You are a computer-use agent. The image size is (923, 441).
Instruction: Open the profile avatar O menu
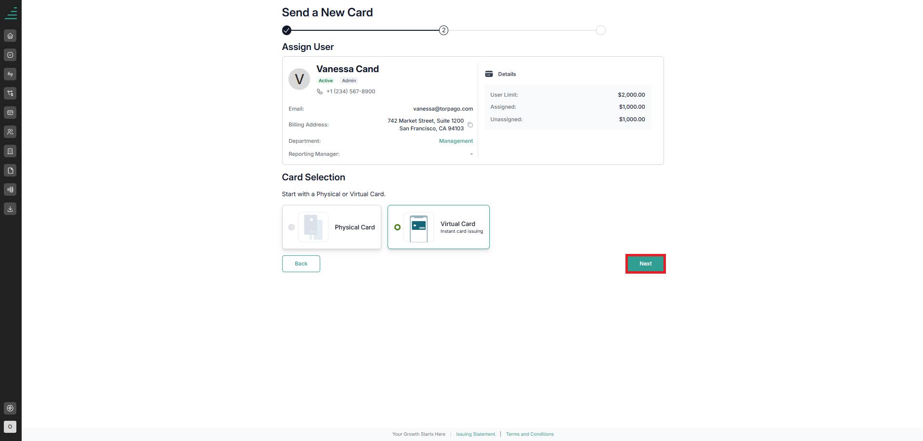10,427
